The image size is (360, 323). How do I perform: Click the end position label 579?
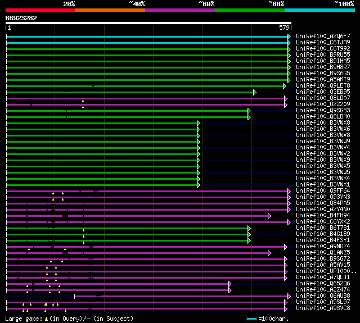point(284,28)
